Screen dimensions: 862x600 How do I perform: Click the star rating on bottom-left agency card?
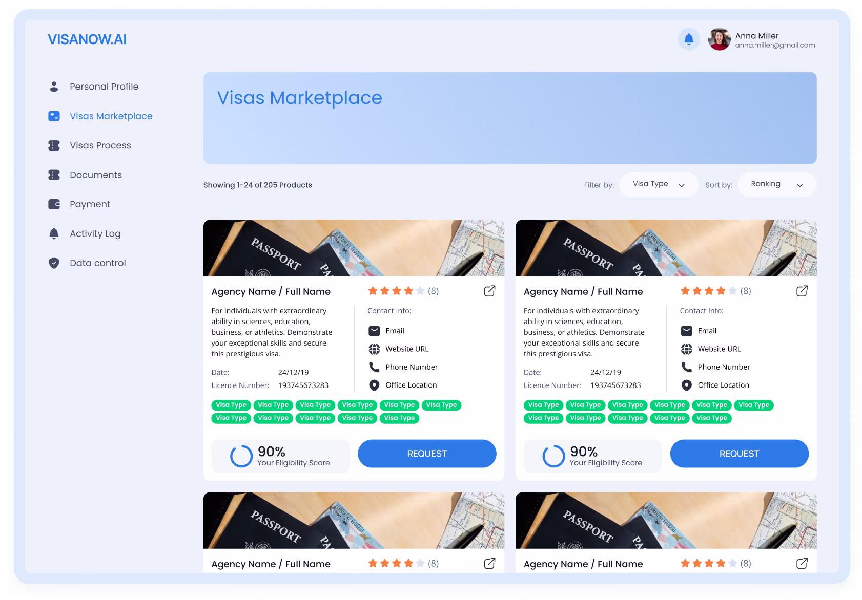pyautogui.click(x=396, y=563)
